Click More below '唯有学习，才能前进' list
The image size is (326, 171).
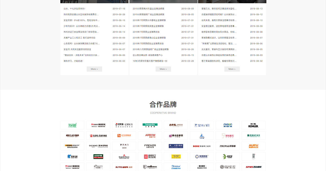(94, 69)
